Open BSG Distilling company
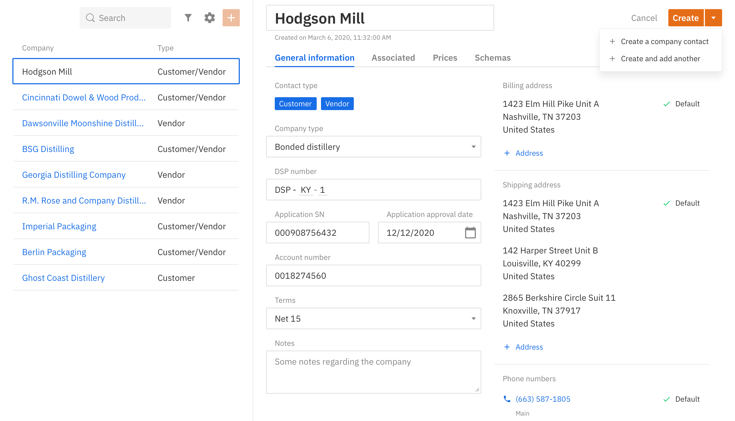Viewport: 735px width, 421px height. tap(48, 149)
